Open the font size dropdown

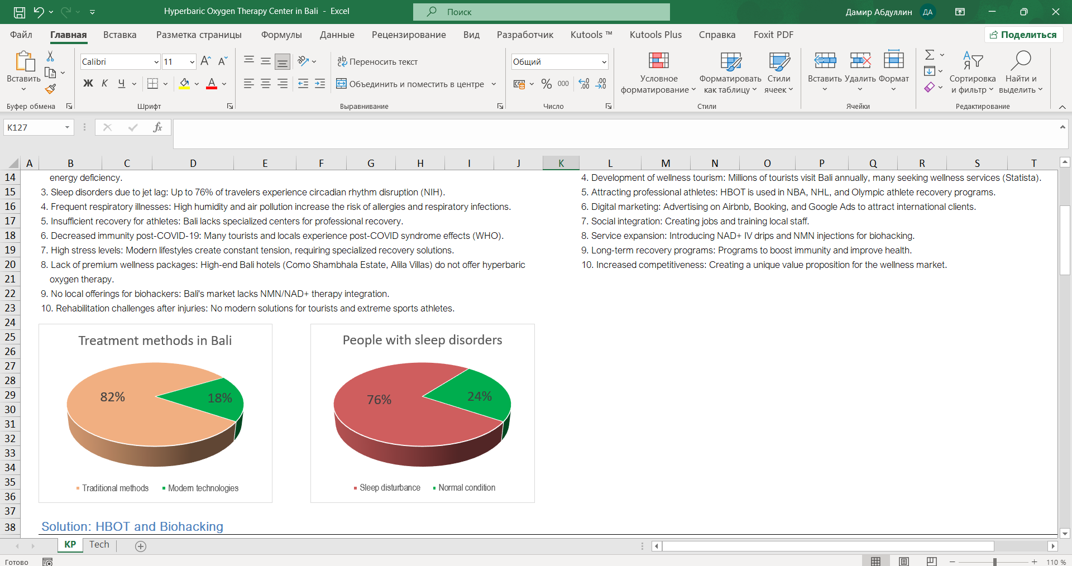[192, 62]
